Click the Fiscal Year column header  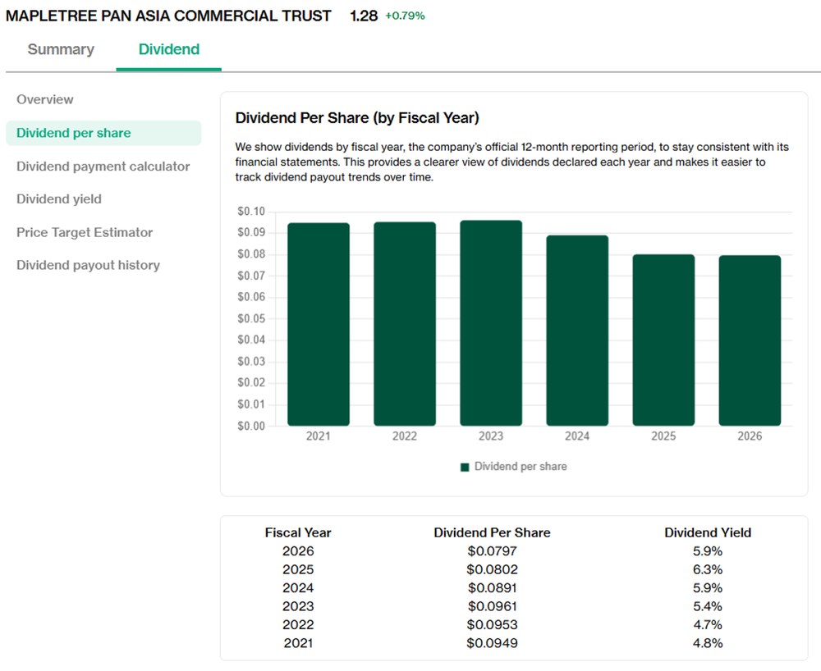tap(298, 532)
